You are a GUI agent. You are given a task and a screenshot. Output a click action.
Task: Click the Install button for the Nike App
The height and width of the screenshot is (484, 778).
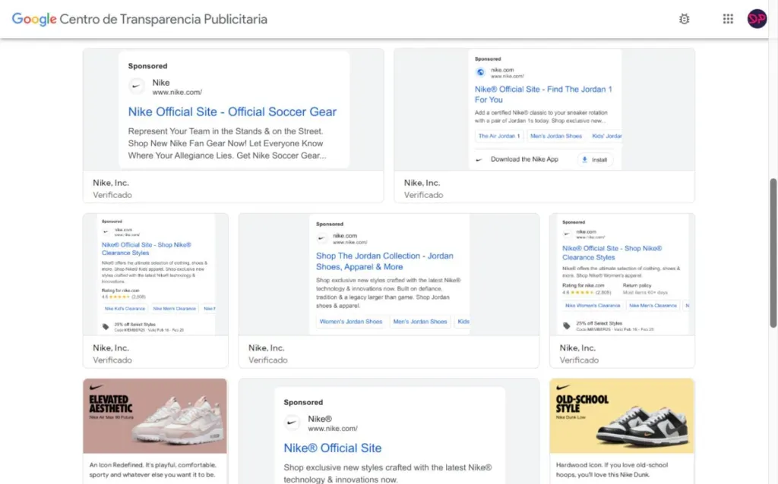[x=593, y=159]
